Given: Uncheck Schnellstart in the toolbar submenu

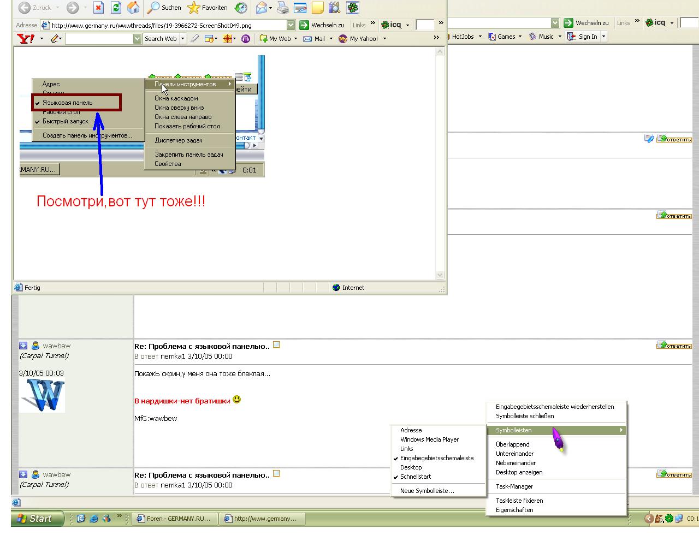Looking at the screenshot, I should coord(415,477).
